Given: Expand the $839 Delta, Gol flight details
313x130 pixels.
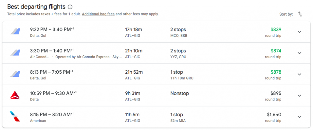Looking at the screenshot, I should [299, 32].
